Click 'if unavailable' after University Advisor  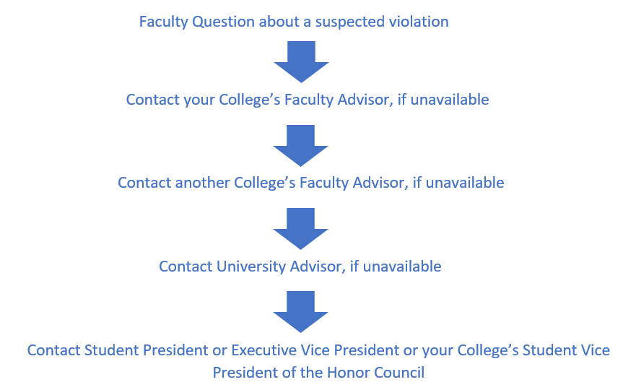pos(396,266)
